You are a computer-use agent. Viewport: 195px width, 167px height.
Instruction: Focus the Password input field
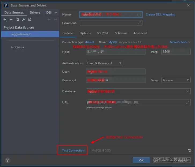(x=116, y=80)
